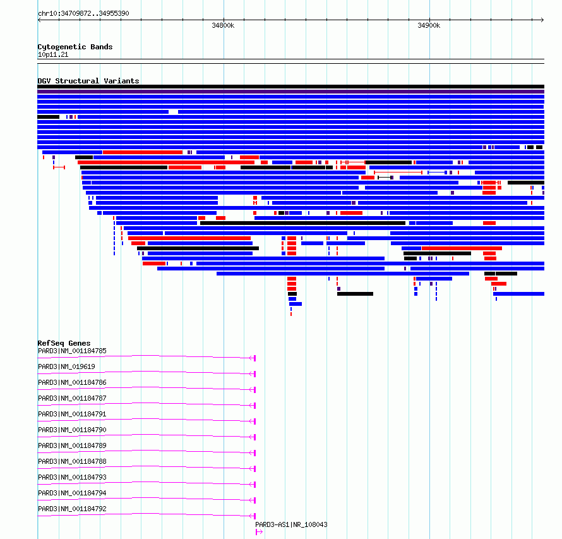
Task: Click the magenta intron line of NM_001184790
Action: tap(145, 435)
